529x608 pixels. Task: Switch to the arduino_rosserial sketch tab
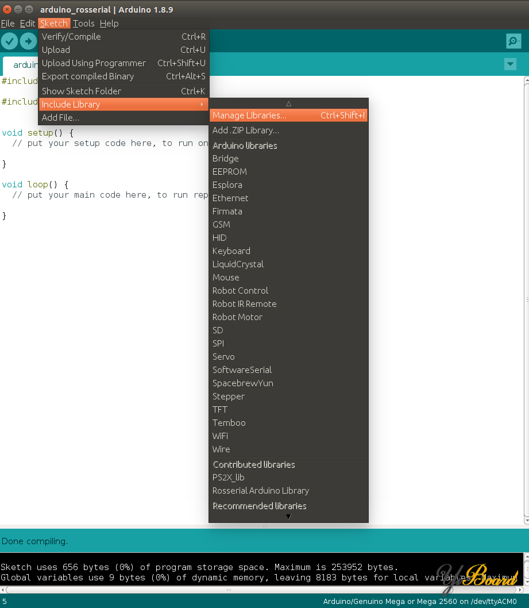tap(21, 65)
